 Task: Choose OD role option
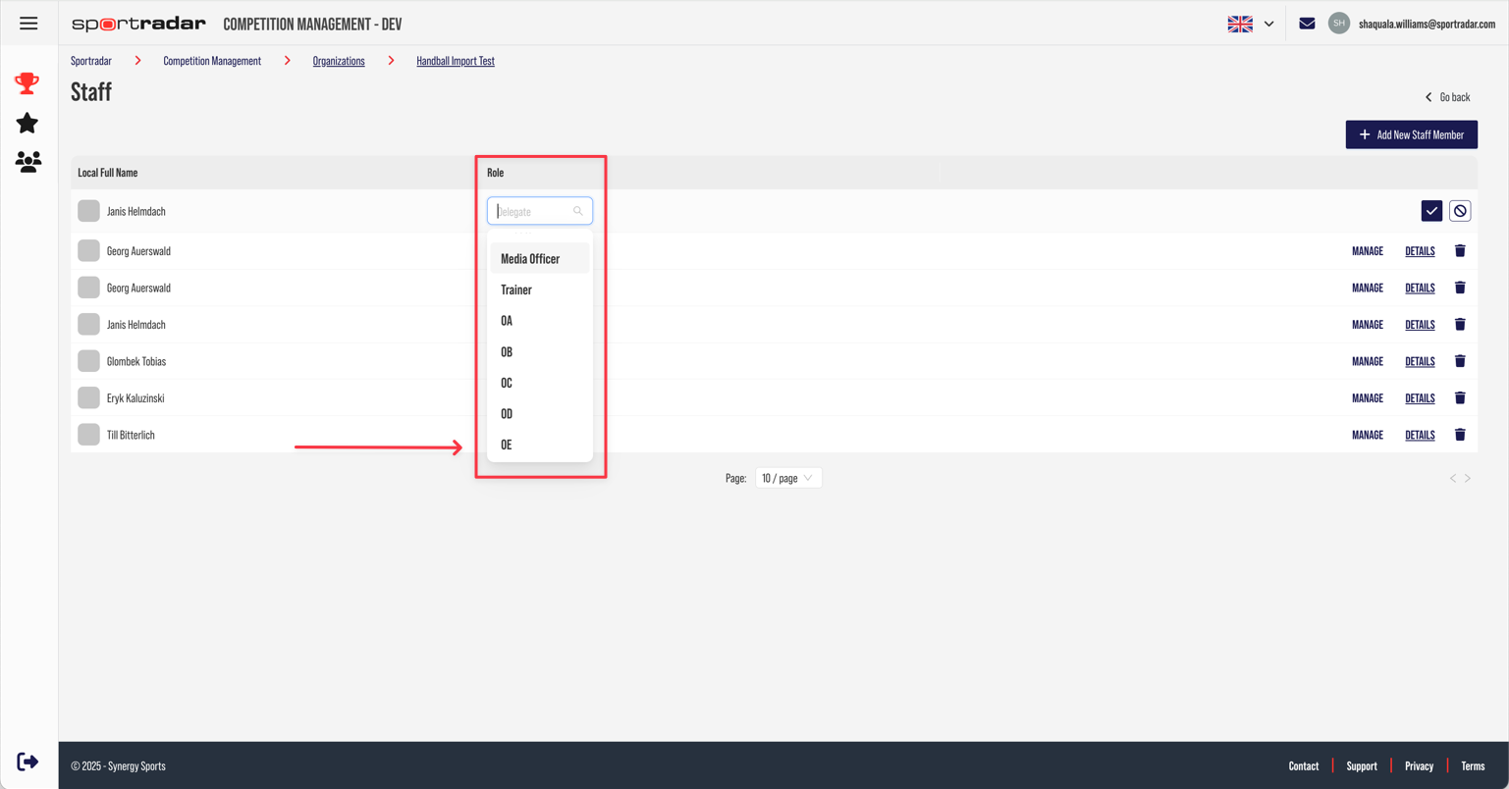[540, 414]
